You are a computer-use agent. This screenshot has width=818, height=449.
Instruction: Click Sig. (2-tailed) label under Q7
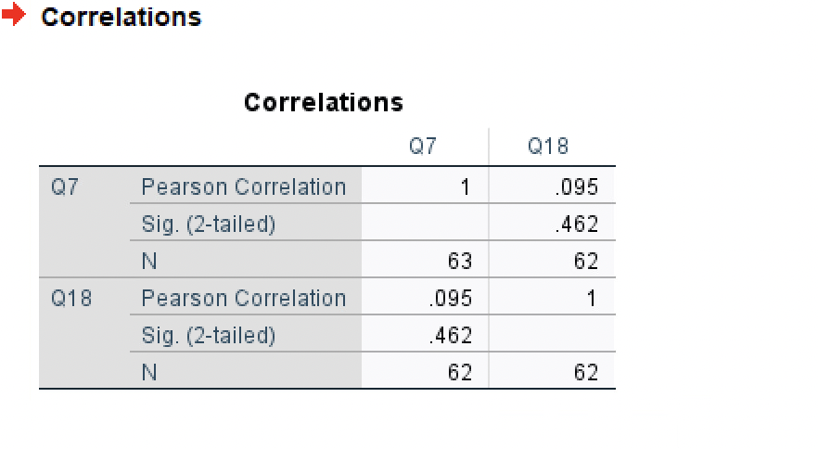pyautogui.click(x=208, y=224)
